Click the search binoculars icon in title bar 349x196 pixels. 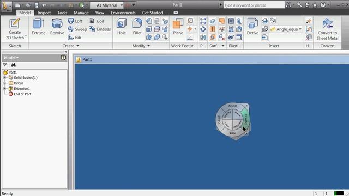288,5
